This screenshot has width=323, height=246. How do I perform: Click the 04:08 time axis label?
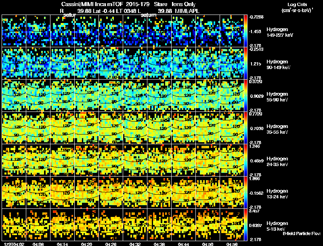(x=38, y=244)
